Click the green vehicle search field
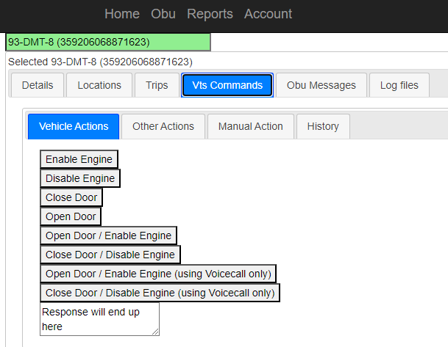Screen dimensions: 448x347 108,42
